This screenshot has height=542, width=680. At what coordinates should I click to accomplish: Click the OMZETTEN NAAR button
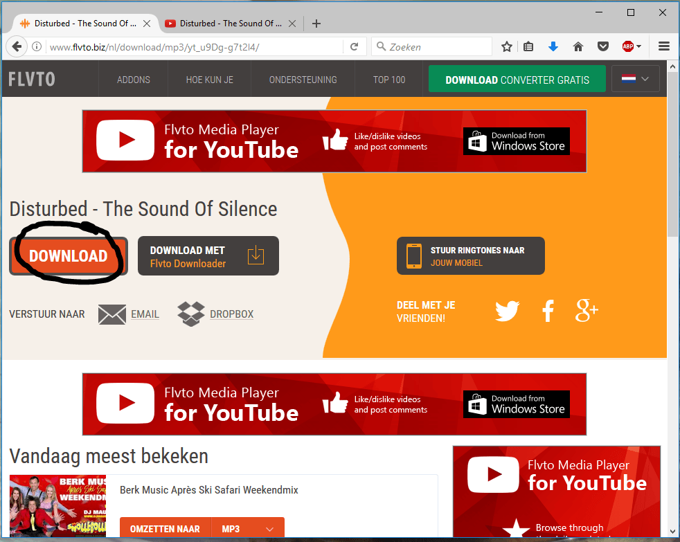165,529
